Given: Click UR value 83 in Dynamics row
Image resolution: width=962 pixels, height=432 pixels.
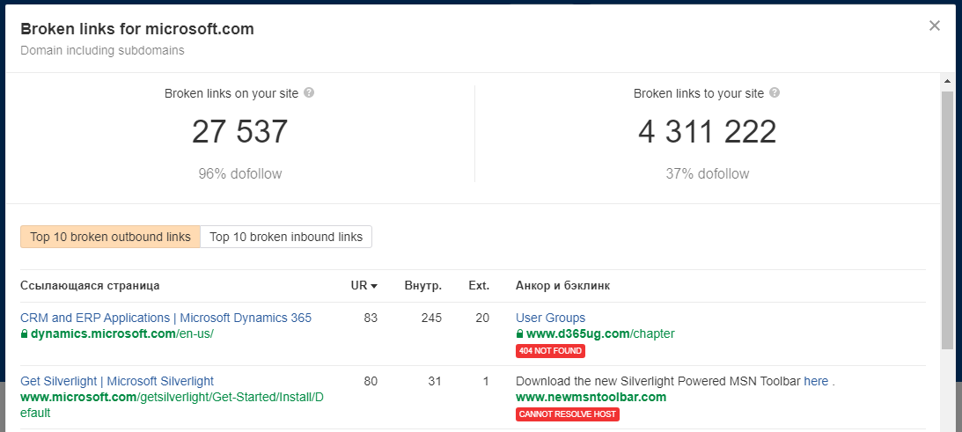Looking at the screenshot, I should click(x=371, y=318).
